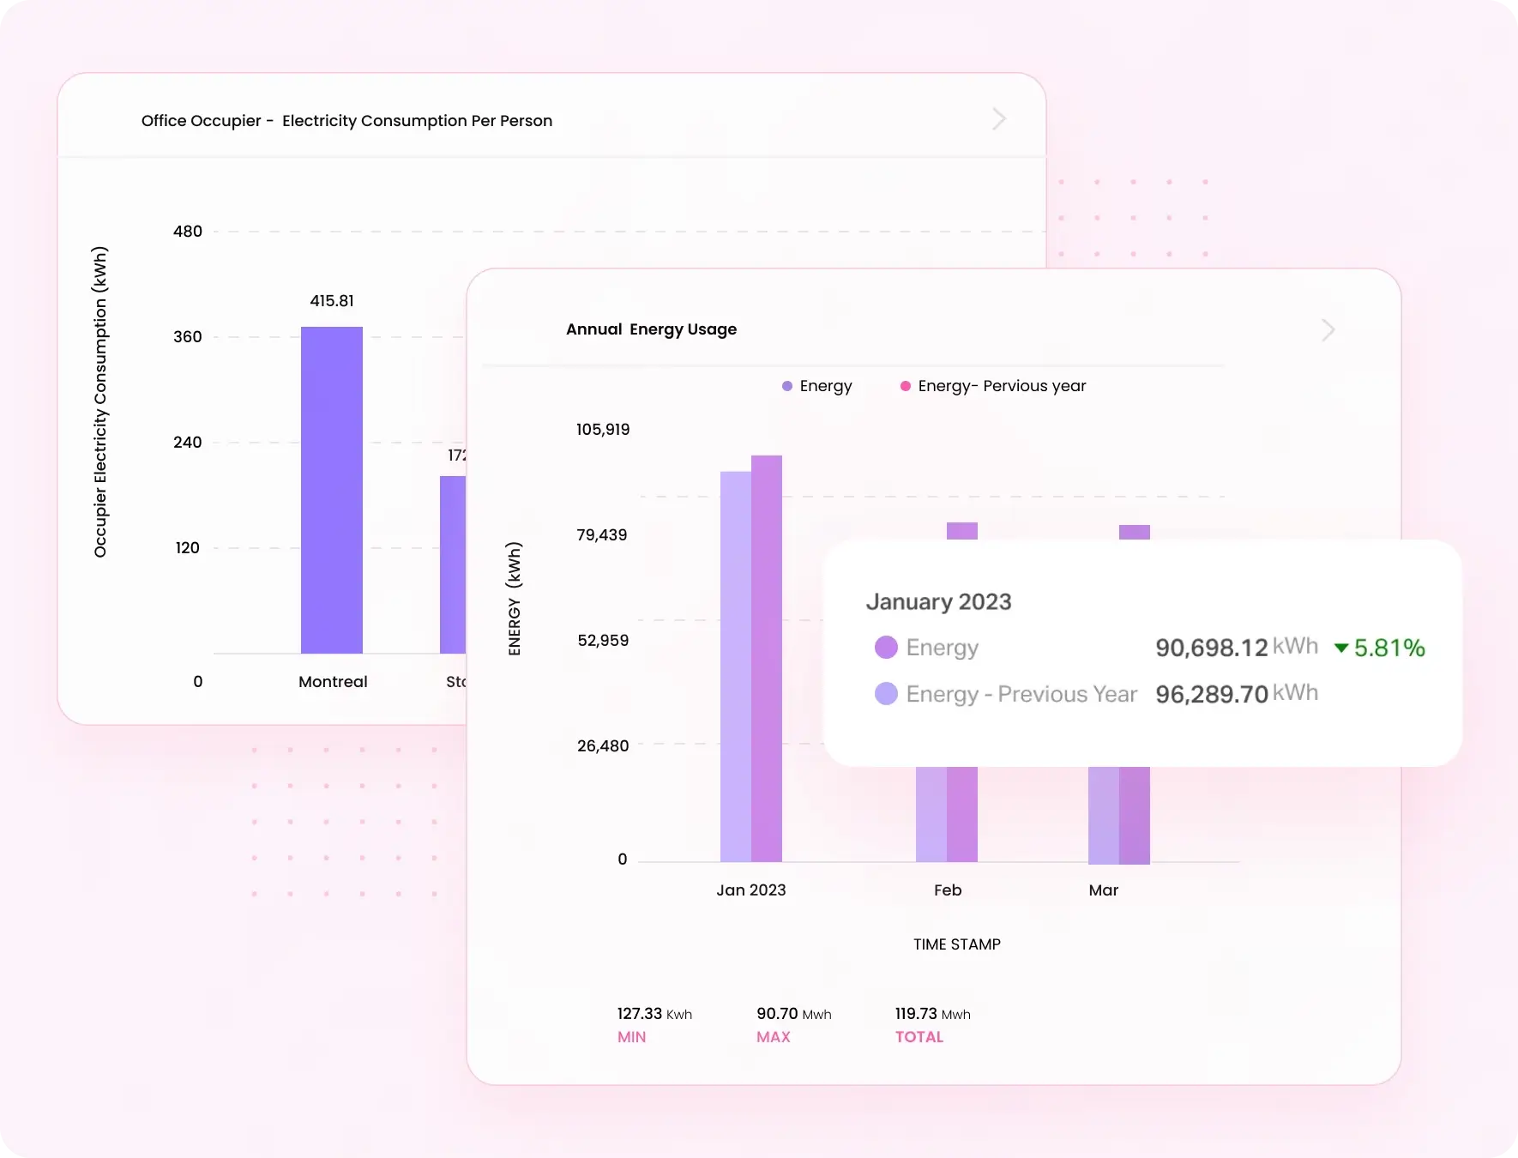Click the pink Energy-Previous year legend dot
Viewport: 1518px width, 1158px height.
coord(905,386)
